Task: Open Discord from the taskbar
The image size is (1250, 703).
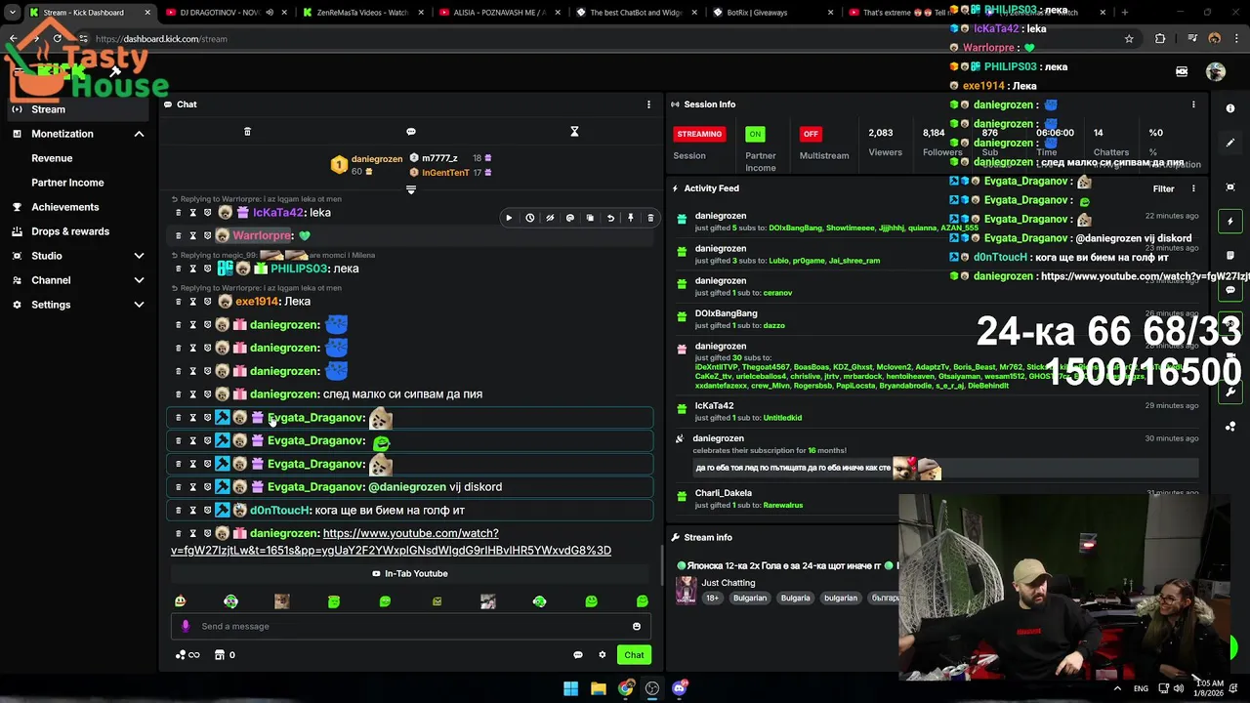Action: pos(681,688)
